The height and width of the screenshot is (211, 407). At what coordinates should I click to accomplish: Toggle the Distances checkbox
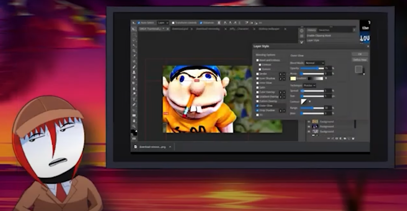click(201, 23)
